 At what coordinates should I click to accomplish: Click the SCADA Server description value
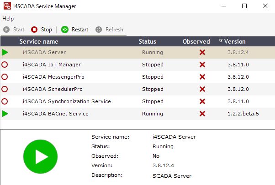coord(172,176)
